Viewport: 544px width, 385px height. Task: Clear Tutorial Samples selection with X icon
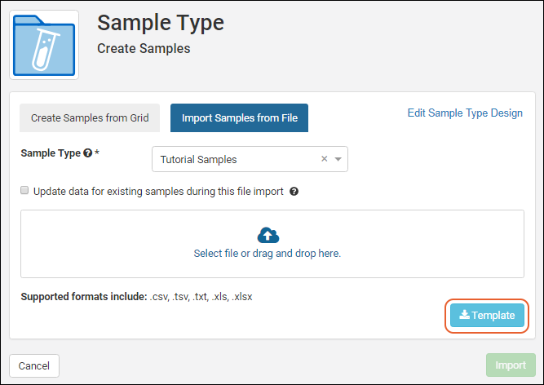pyautogui.click(x=324, y=159)
